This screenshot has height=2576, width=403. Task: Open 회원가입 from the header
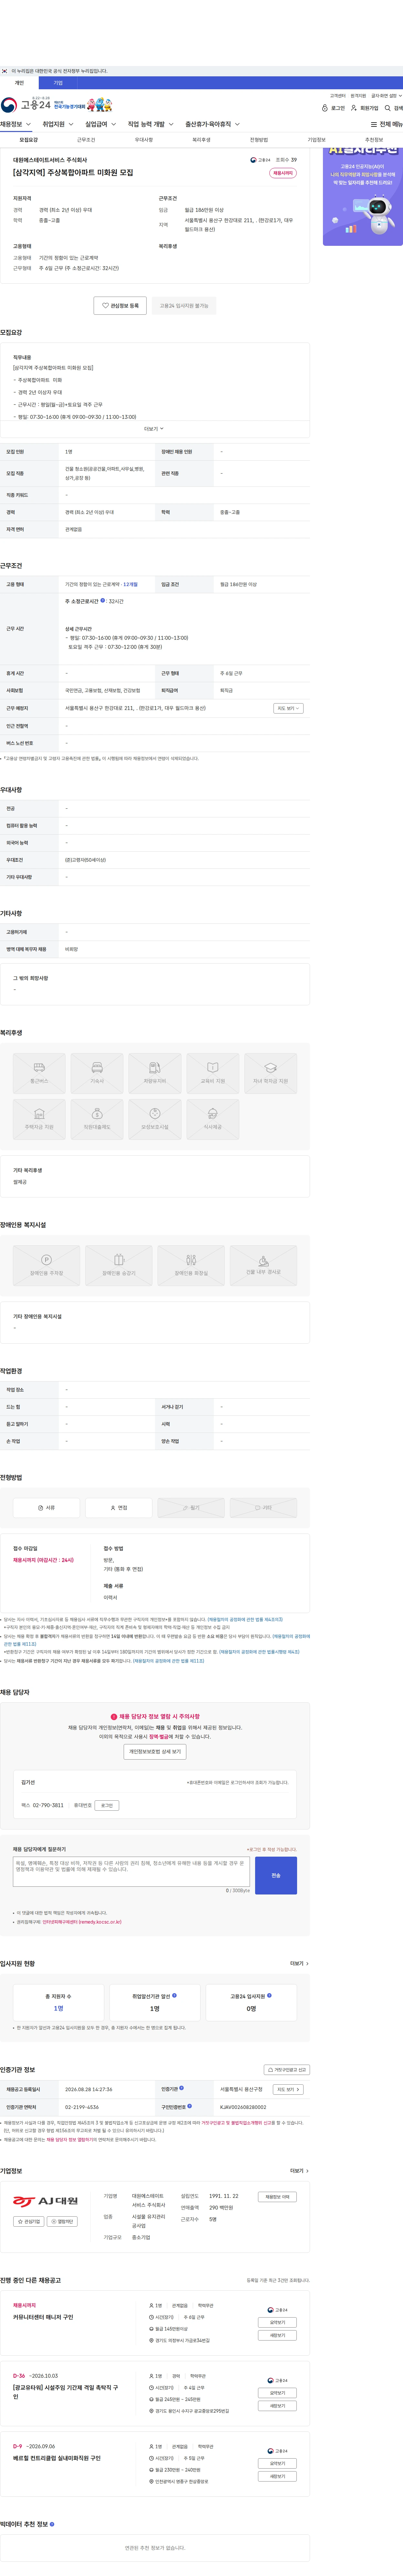[365, 108]
